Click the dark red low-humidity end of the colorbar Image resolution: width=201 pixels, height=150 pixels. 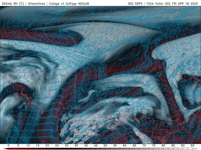click(7, 149)
